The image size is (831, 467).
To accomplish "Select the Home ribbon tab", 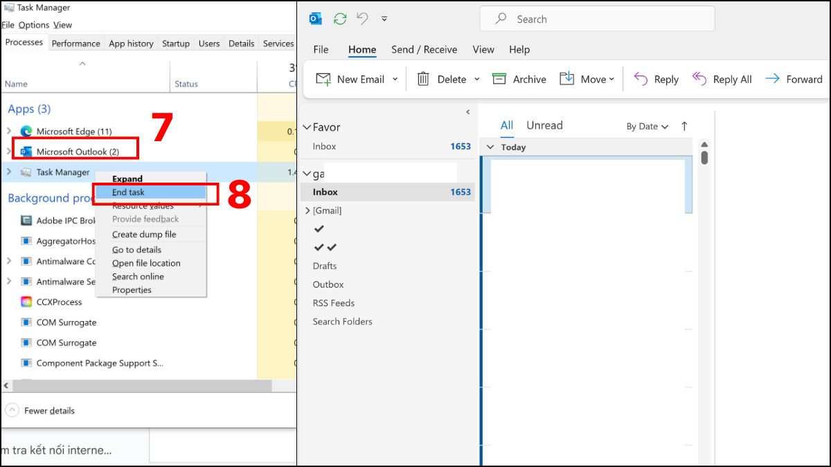I will [x=362, y=50].
